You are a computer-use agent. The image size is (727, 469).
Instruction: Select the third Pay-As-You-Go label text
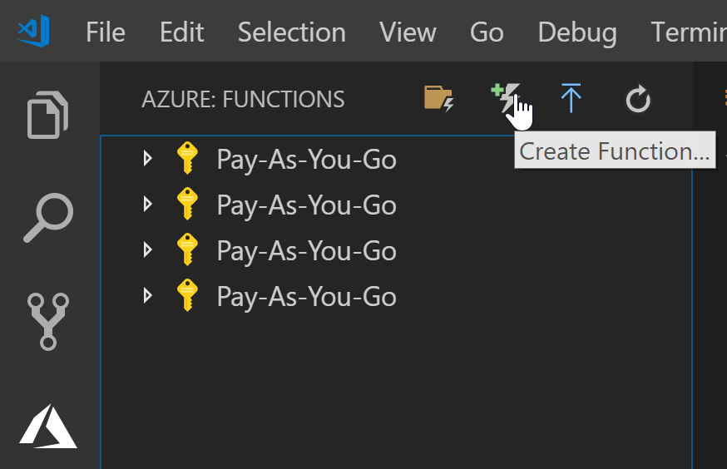pos(306,251)
